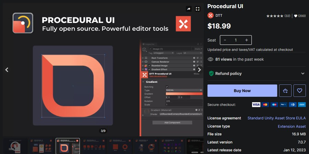
Task: Select the second thumbnail with phone mockups
Action: click(x=42, y=146)
